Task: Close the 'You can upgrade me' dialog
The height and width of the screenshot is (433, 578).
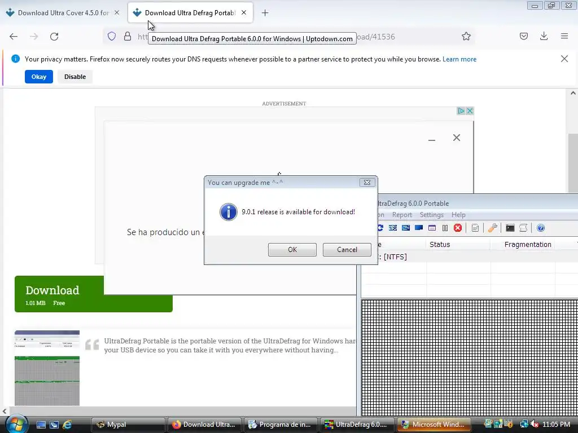Action: [x=367, y=182]
